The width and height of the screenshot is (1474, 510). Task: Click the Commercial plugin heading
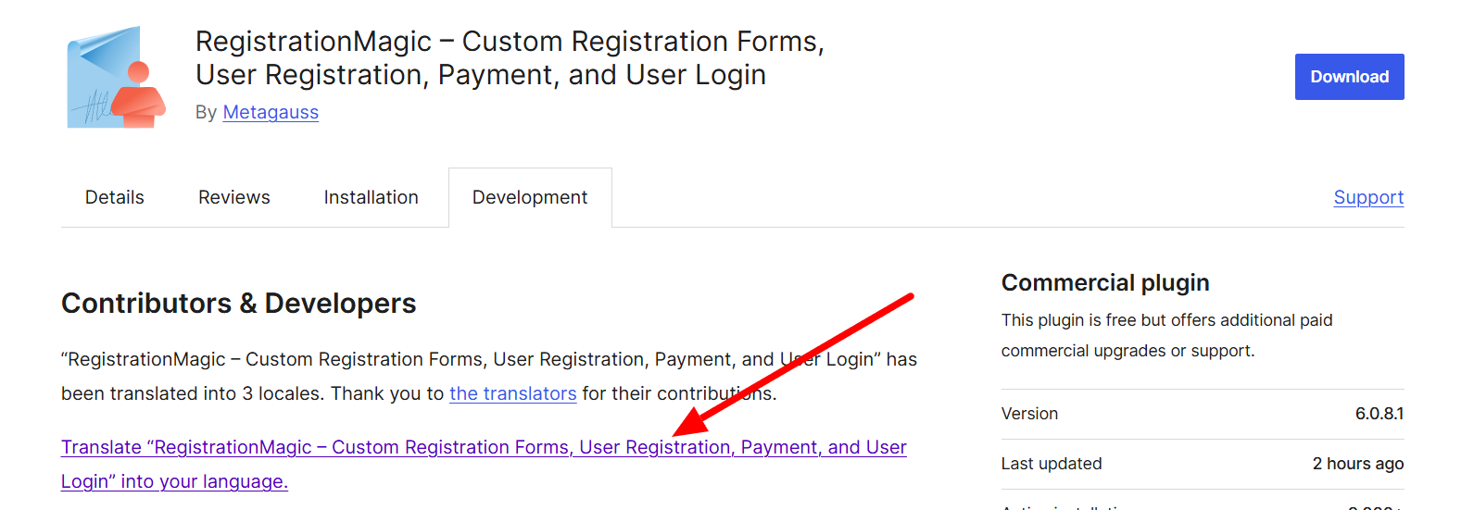pos(1104,282)
